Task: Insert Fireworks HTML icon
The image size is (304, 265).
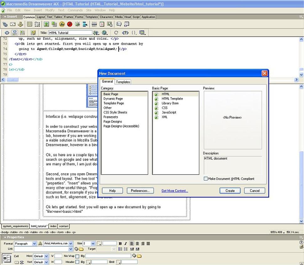Action: [62, 24]
